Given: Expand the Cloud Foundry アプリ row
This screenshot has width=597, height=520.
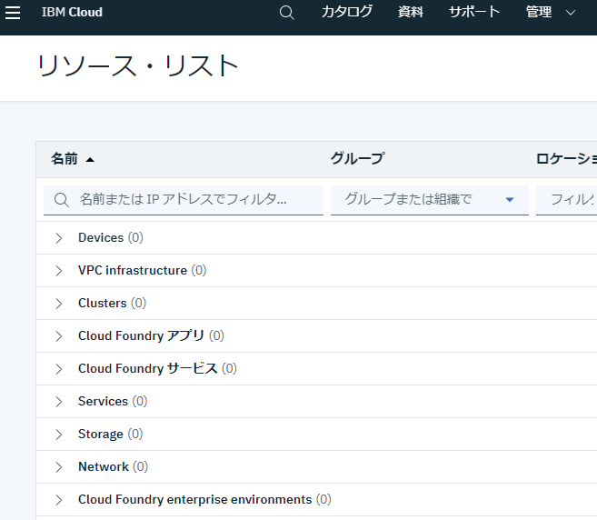Looking at the screenshot, I should 59,336.
